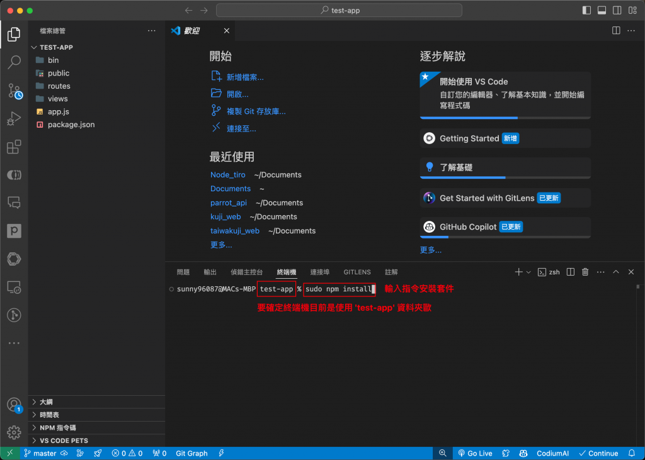Open the Run and Debug view icon

(14, 119)
